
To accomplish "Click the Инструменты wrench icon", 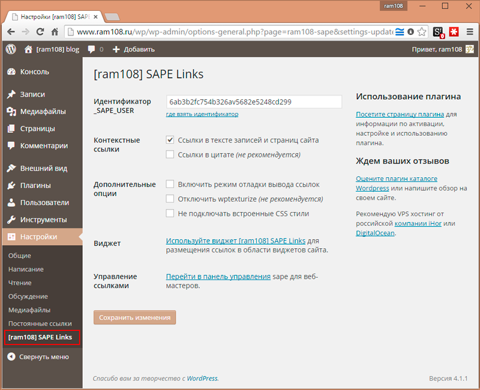I will tap(11, 220).
